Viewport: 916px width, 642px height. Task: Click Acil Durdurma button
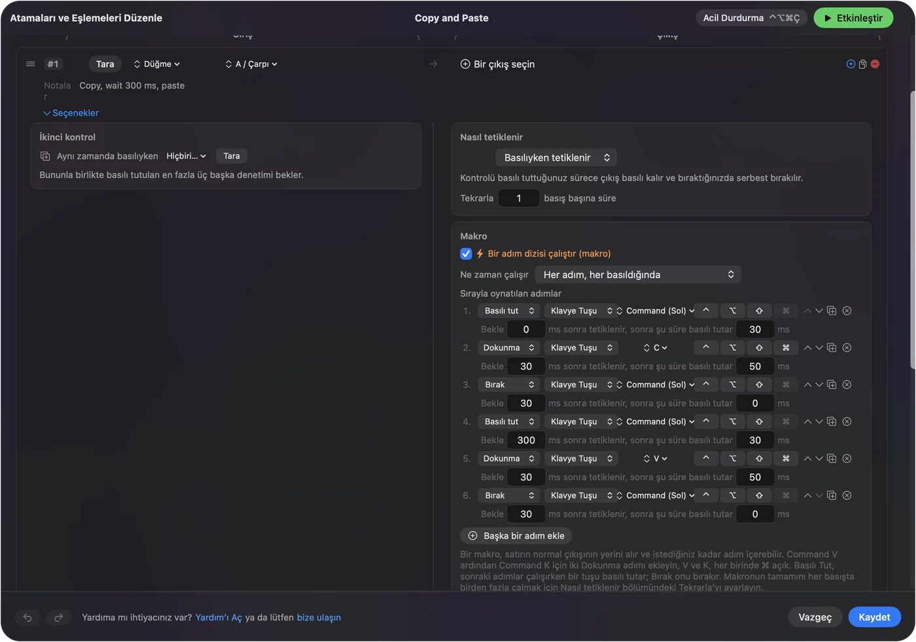pos(751,18)
